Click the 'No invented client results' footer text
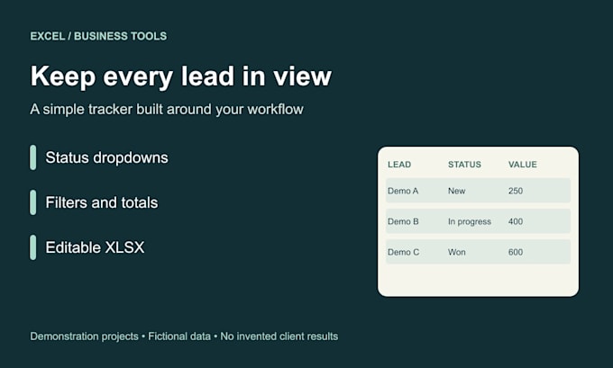Screen dimensions: 613x368 pos(279,337)
